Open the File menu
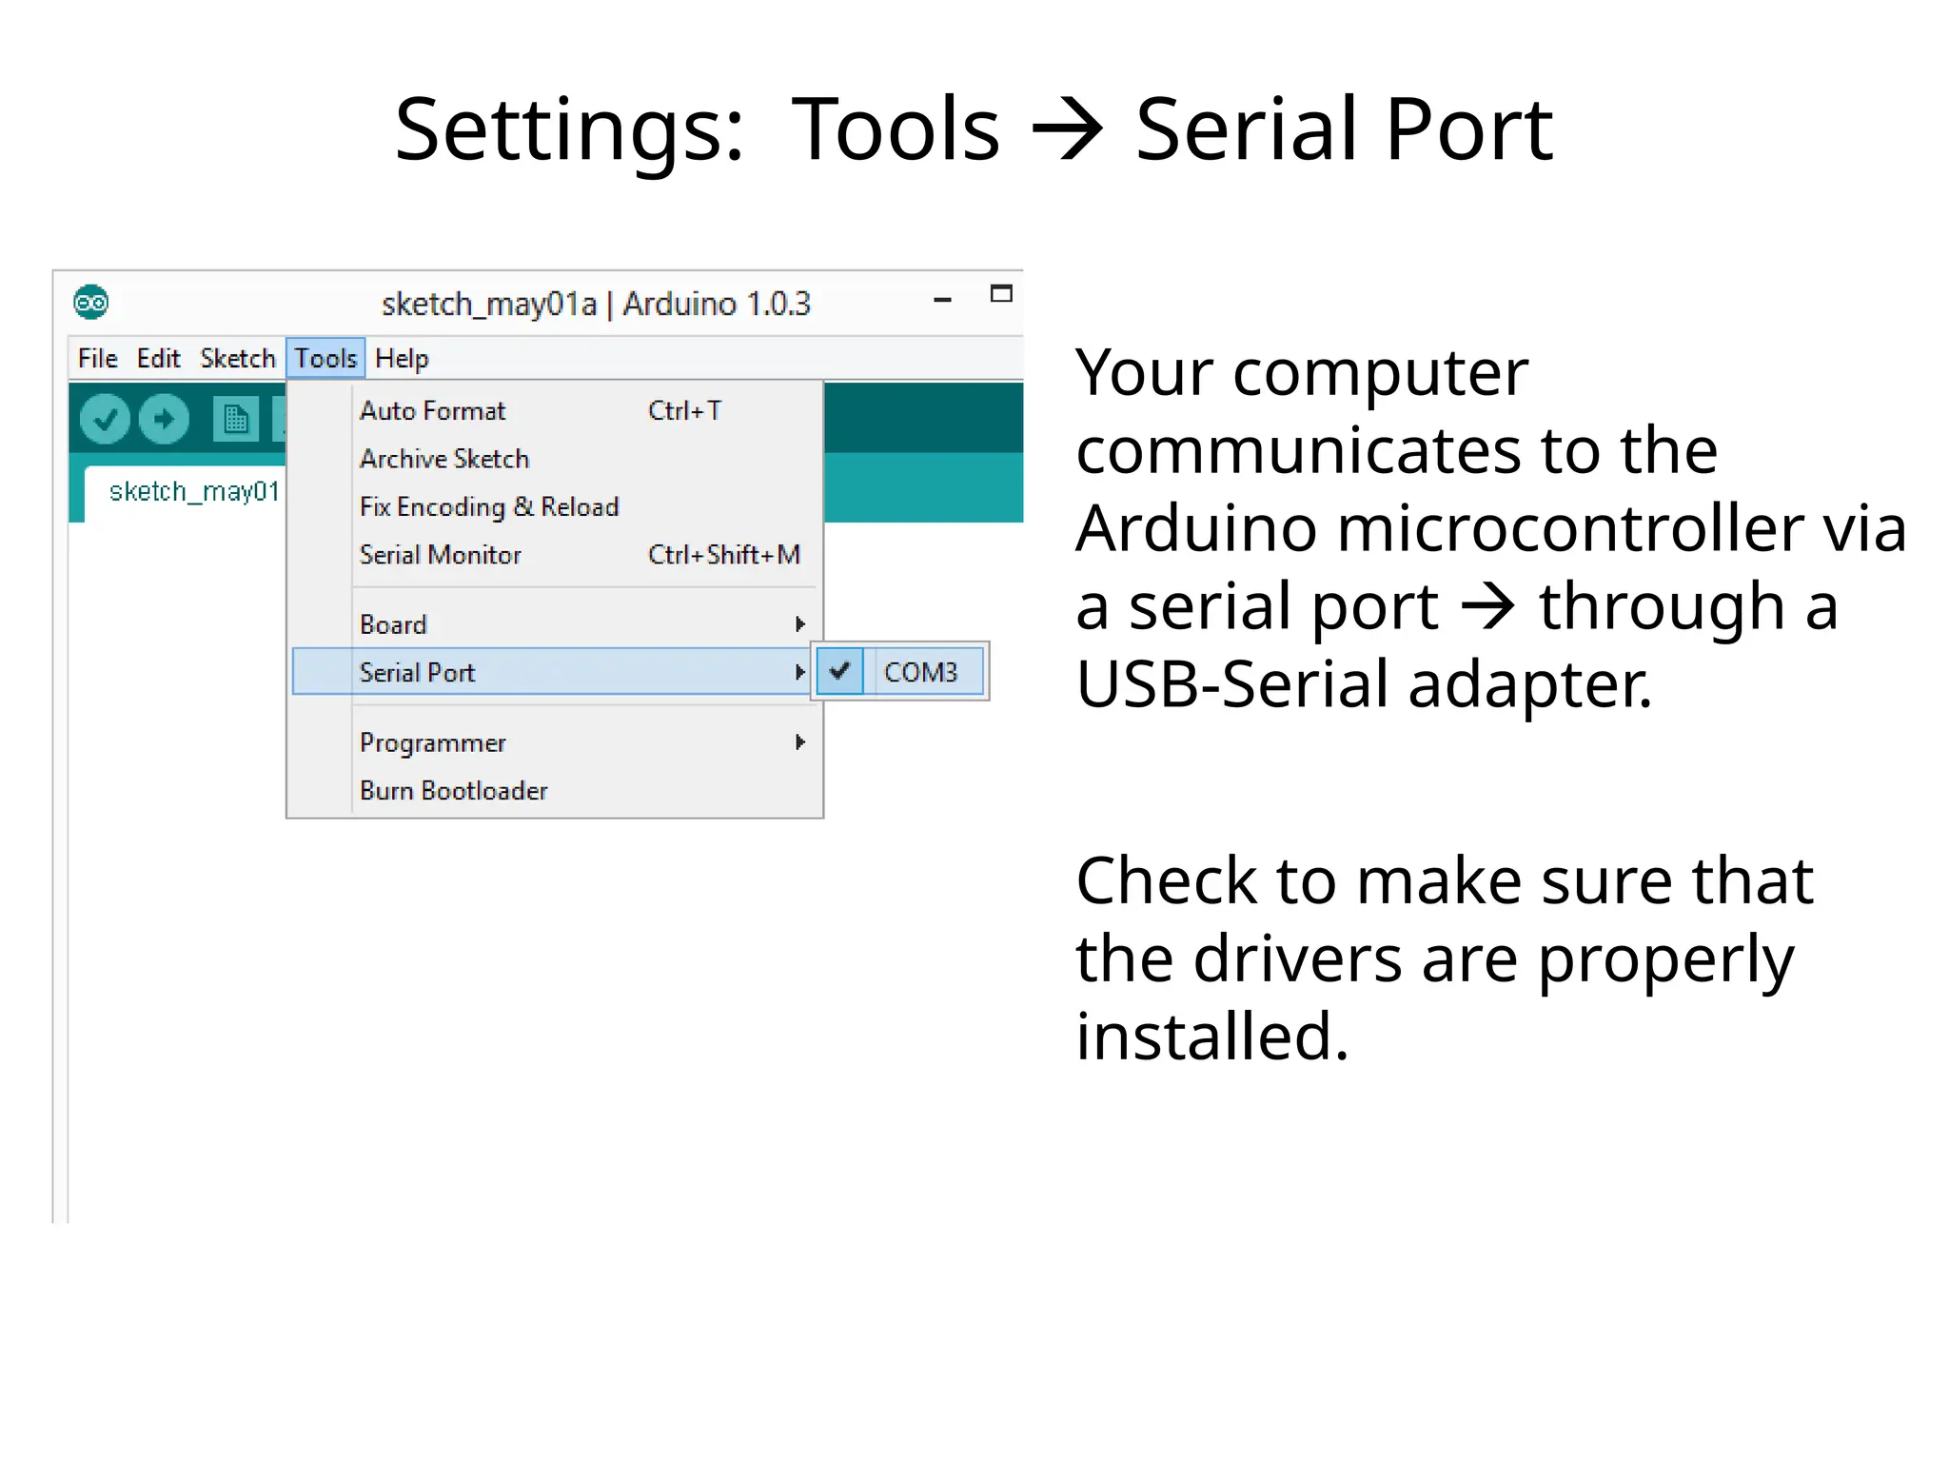 pos(97,359)
